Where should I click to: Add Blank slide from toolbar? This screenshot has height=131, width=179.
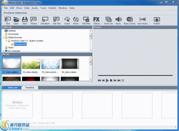pos(45,21)
